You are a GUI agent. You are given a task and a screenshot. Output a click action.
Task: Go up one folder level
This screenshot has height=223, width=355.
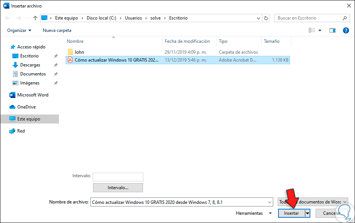coord(35,18)
